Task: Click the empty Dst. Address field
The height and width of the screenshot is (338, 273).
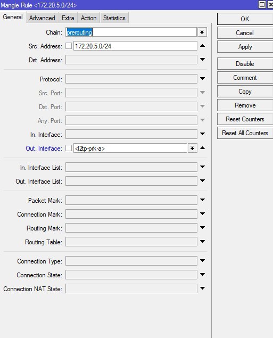Action: tap(131, 60)
